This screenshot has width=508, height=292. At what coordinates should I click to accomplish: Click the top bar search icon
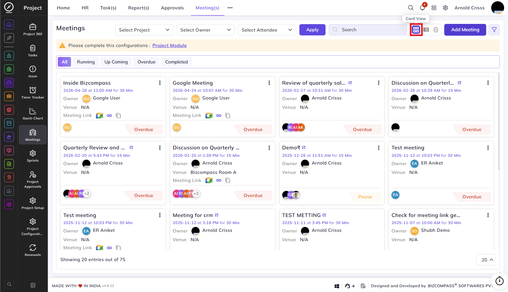pos(410,8)
